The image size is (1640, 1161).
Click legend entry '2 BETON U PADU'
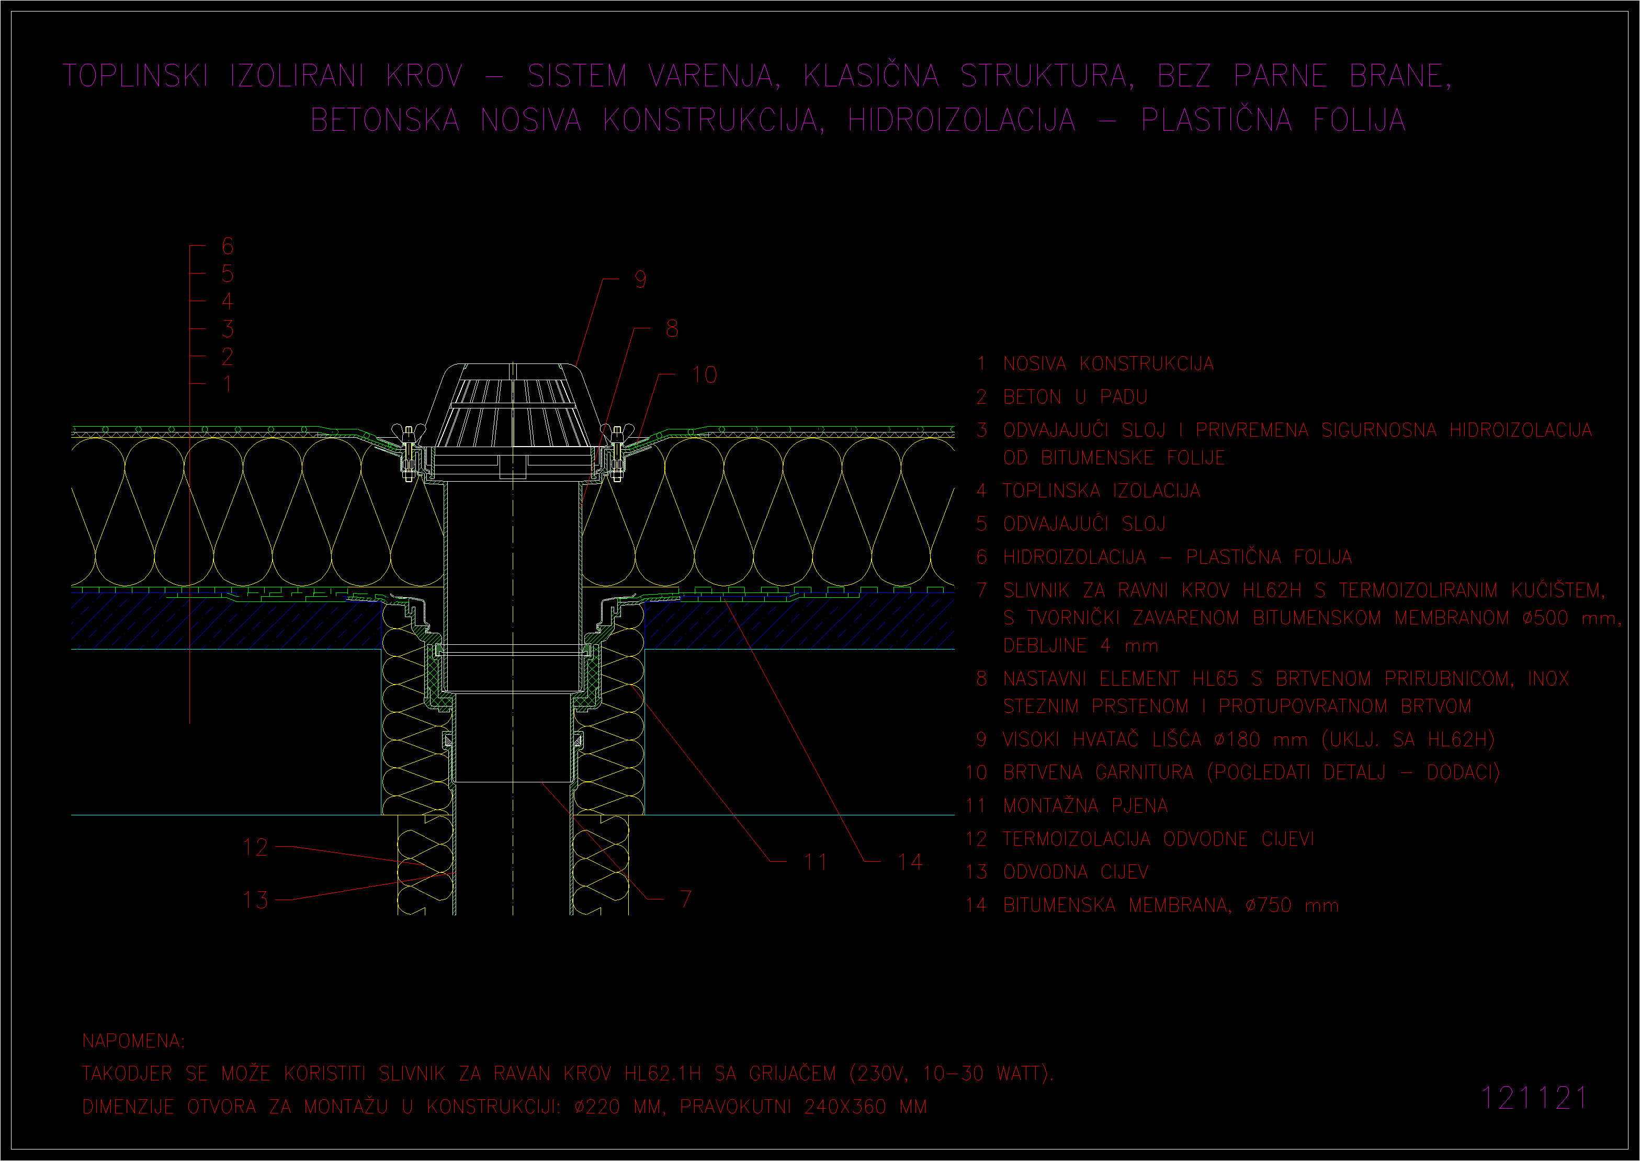(1061, 397)
